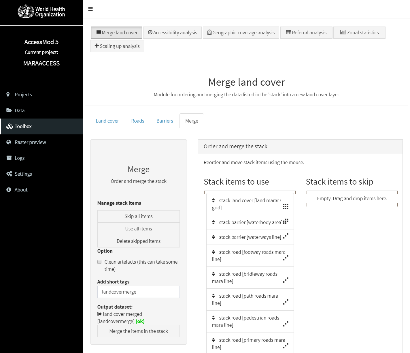Screen dimensions: 410x353
Task: Click raster icon beside waterbody area barrier
Action: (x=286, y=221)
